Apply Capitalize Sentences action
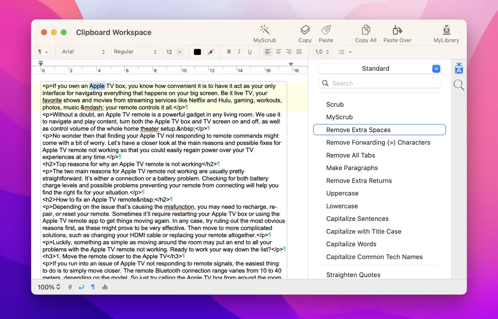Screen dimensions: 498x319 coord(357,219)
